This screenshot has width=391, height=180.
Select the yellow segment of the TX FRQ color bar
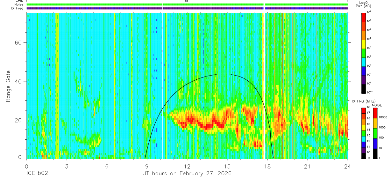click(363, 127)
